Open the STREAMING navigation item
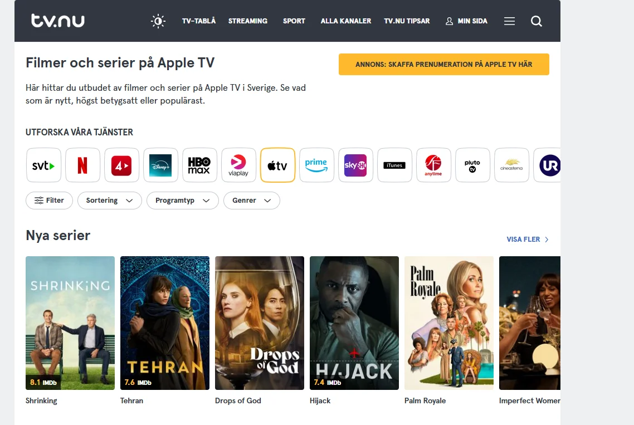This screenshot has height=425, width=634. click(248, 21)
